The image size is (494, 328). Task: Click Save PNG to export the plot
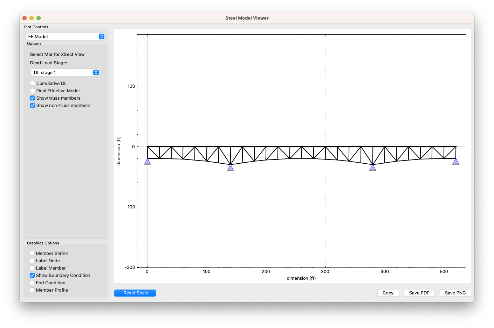[455, 293]
